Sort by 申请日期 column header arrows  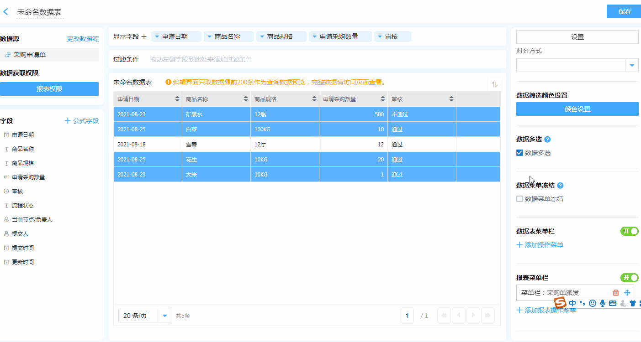pyautogui.click(x=177, y=99)
